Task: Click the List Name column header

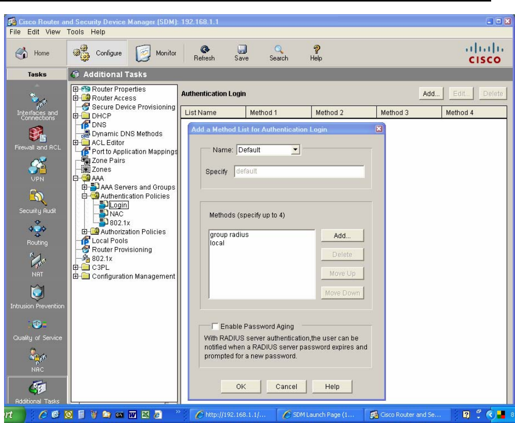Action: tap(213, 113)
